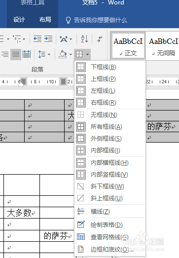The image size is (179, 258).
Task: Expand the Asian layout dropdown arrow
Action: (x=71, y=39)
